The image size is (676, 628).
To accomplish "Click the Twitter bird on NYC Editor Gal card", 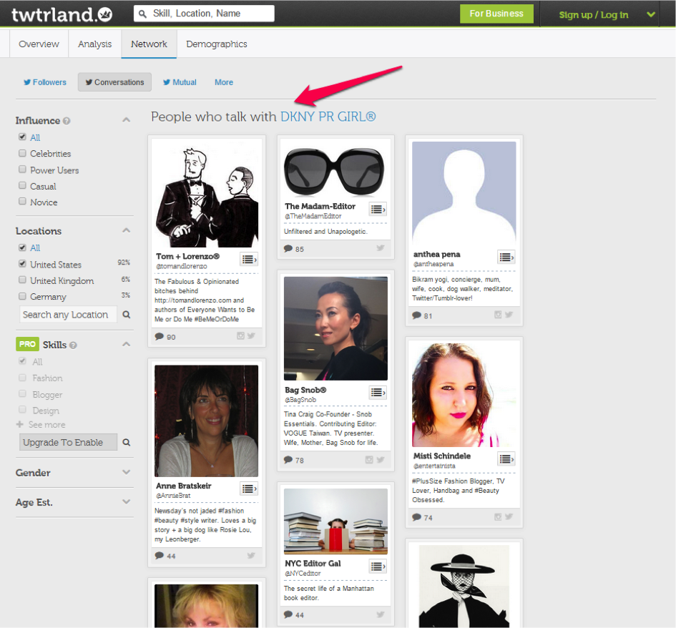I will (x=381, y=614).
